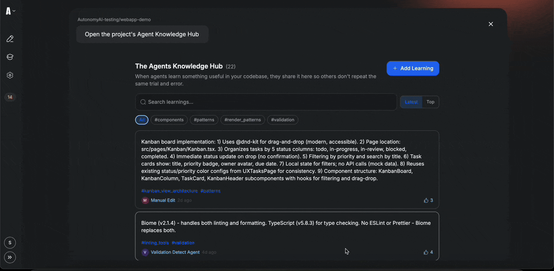Close the Knowledge Hub dialog

point(491,24)
